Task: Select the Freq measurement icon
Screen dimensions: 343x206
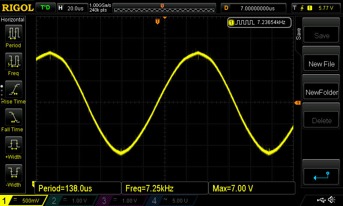Action: coord(14,61)
